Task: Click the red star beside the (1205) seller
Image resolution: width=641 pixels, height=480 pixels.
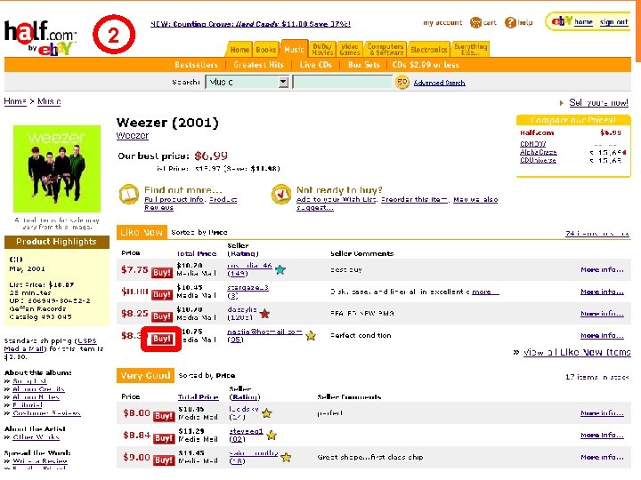Action: 265,314
